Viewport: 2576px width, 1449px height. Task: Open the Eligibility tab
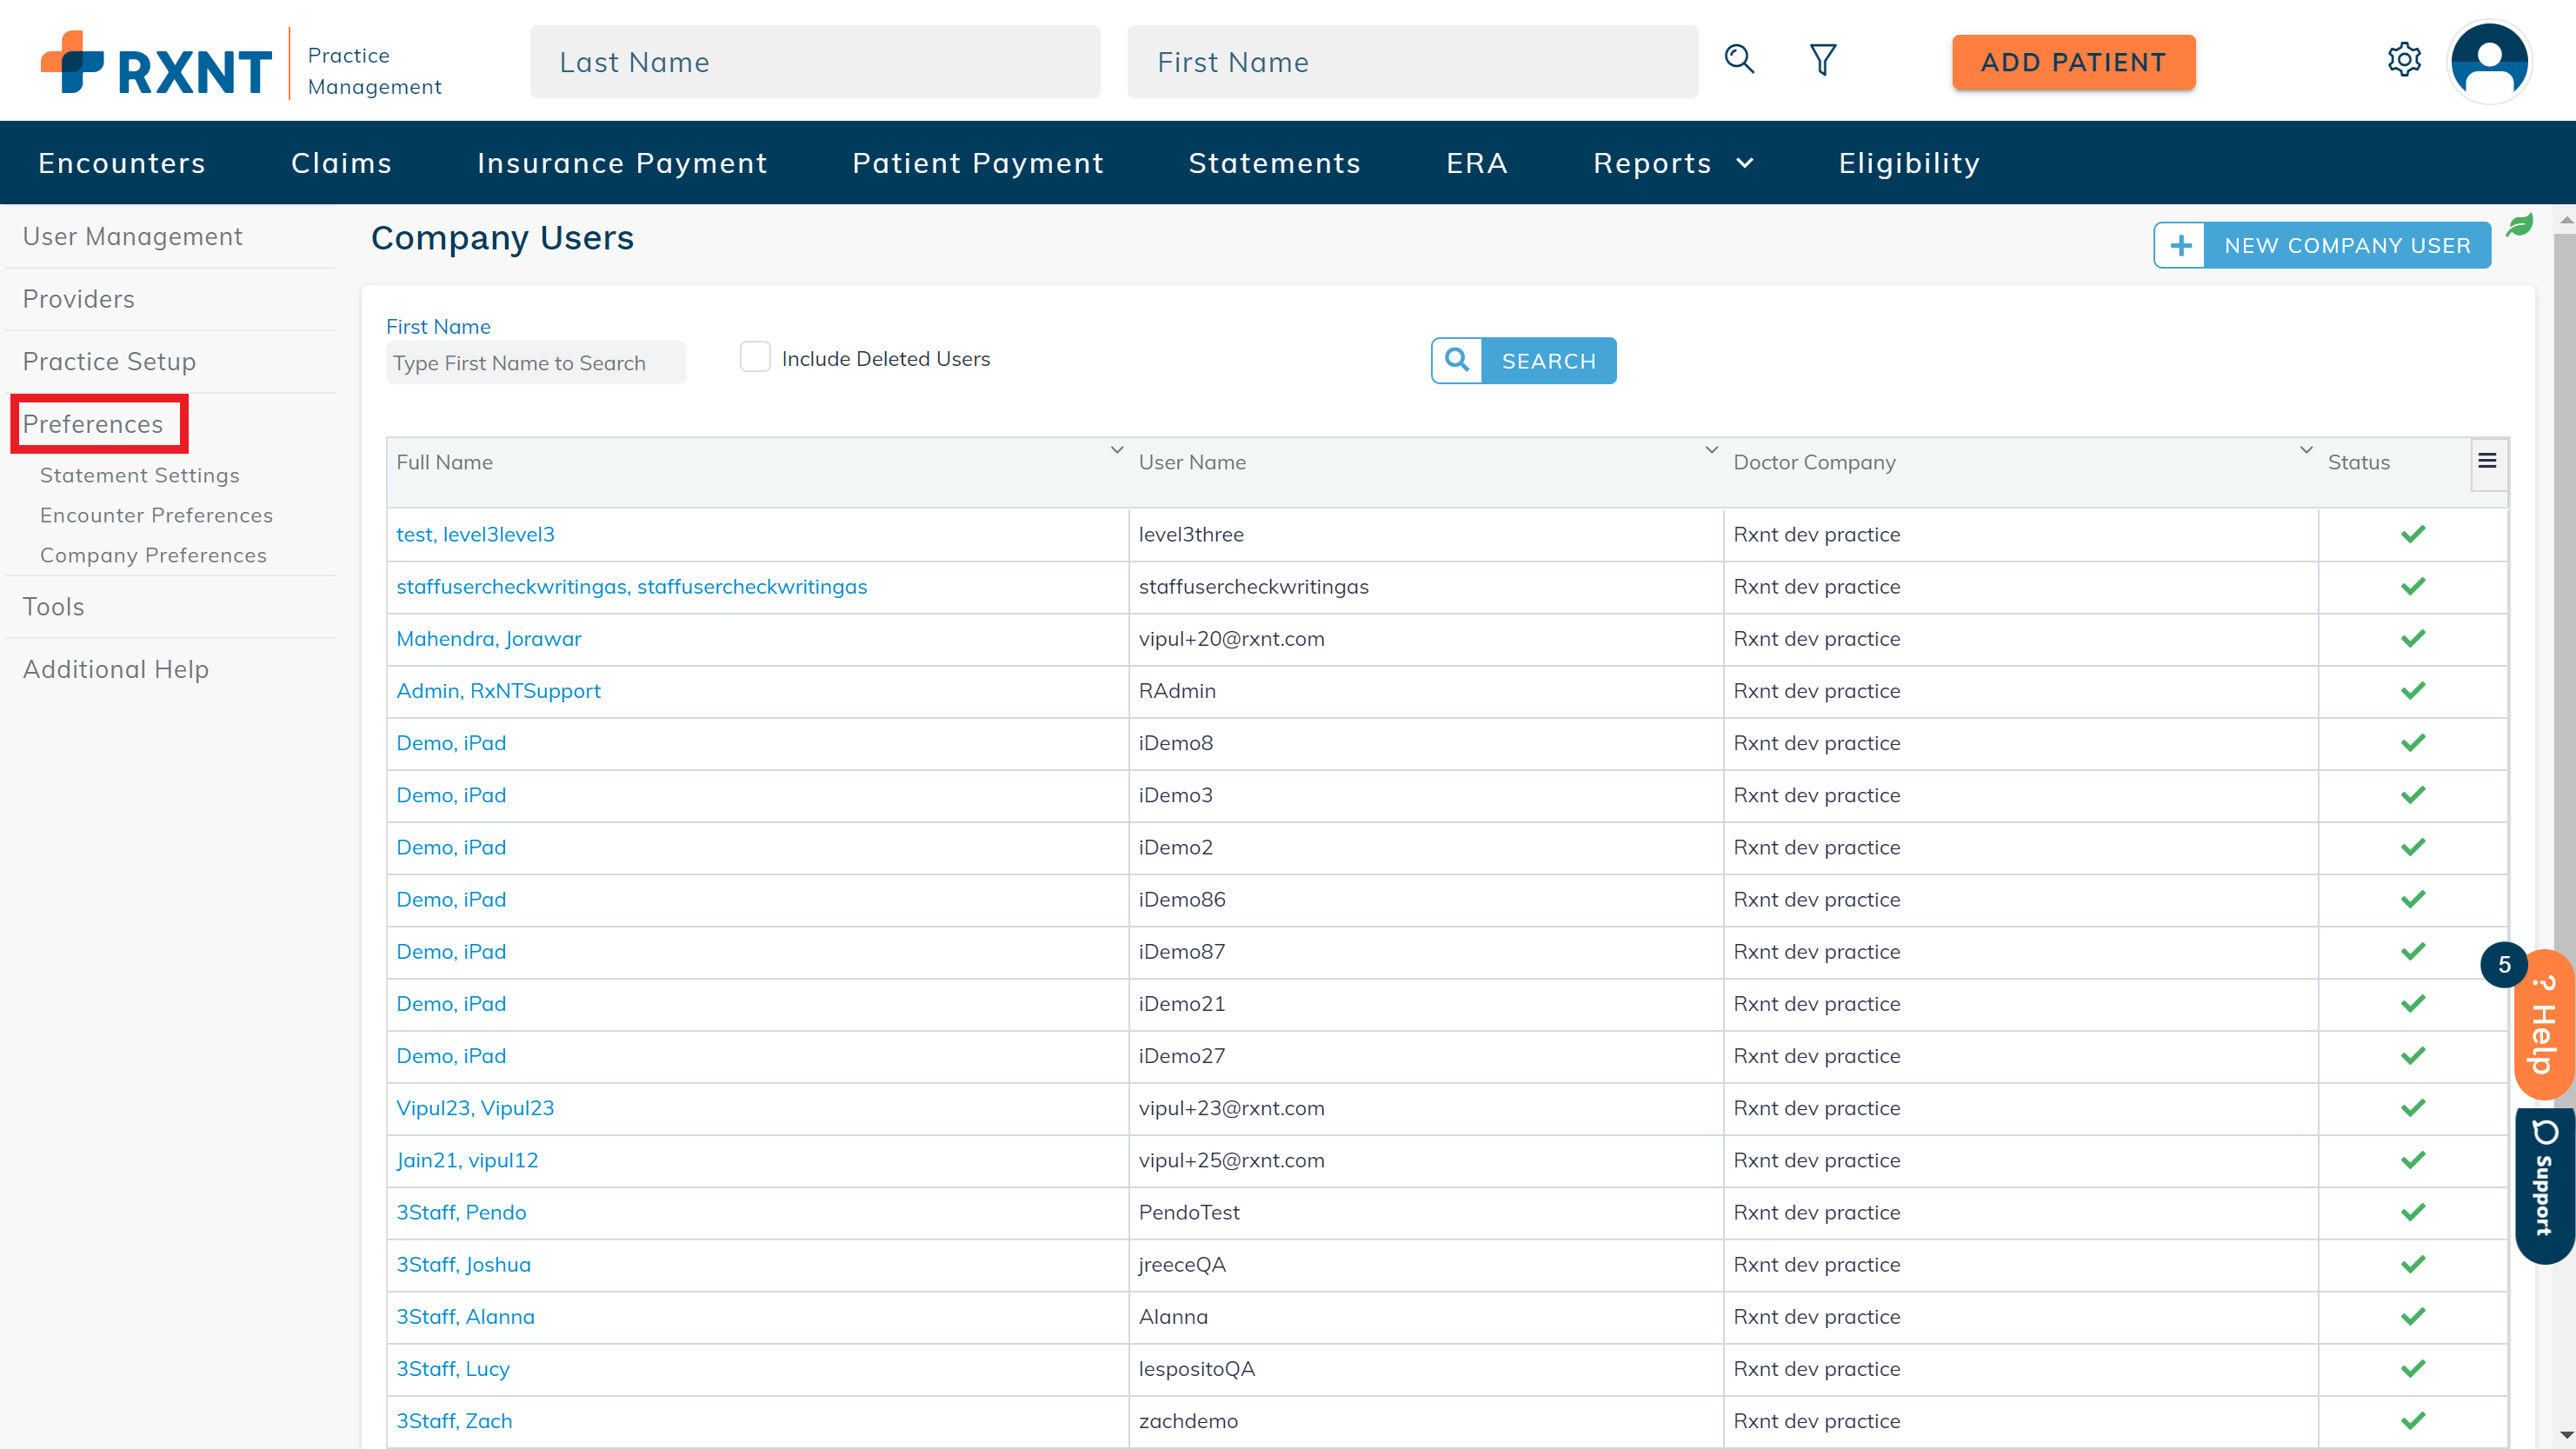tap(1908, 163)
